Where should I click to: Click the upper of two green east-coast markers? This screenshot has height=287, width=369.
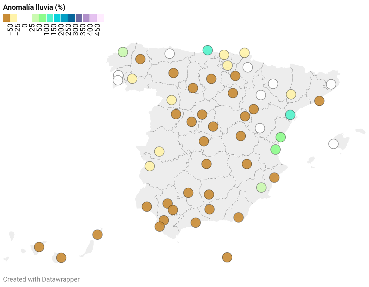(281, 137)
